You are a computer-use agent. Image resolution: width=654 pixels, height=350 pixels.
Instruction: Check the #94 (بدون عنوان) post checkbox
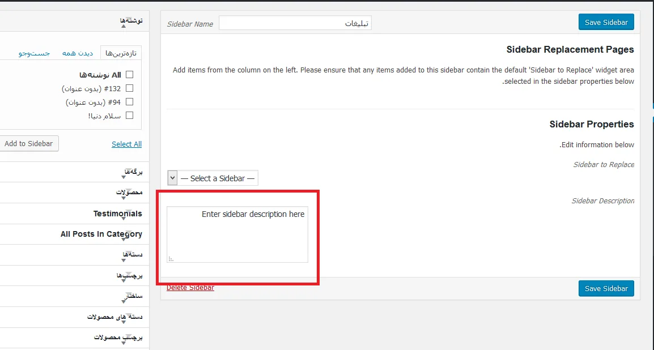pyautogui.click(x=129, y=102)
